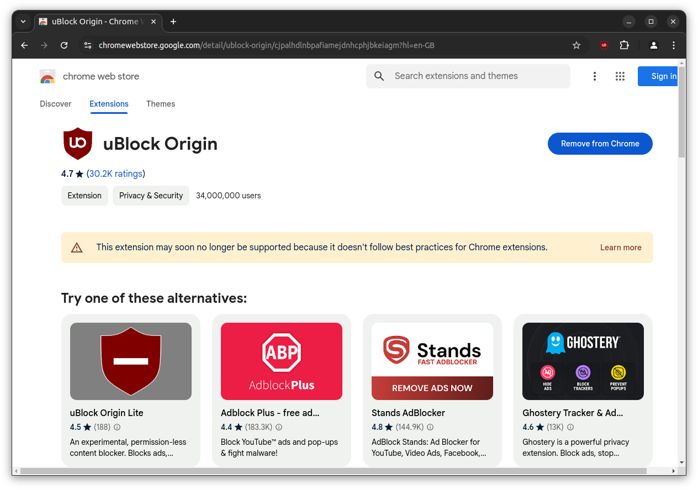The width and height of the screenshot is (698, 489).
Task: Open the web store's more options menu
Action: coord(595,76)
